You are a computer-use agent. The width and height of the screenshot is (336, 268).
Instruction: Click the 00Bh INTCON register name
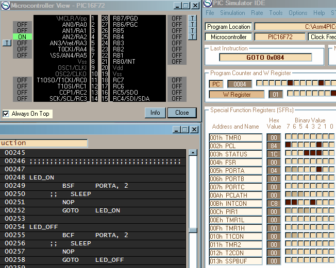[236, 203]
